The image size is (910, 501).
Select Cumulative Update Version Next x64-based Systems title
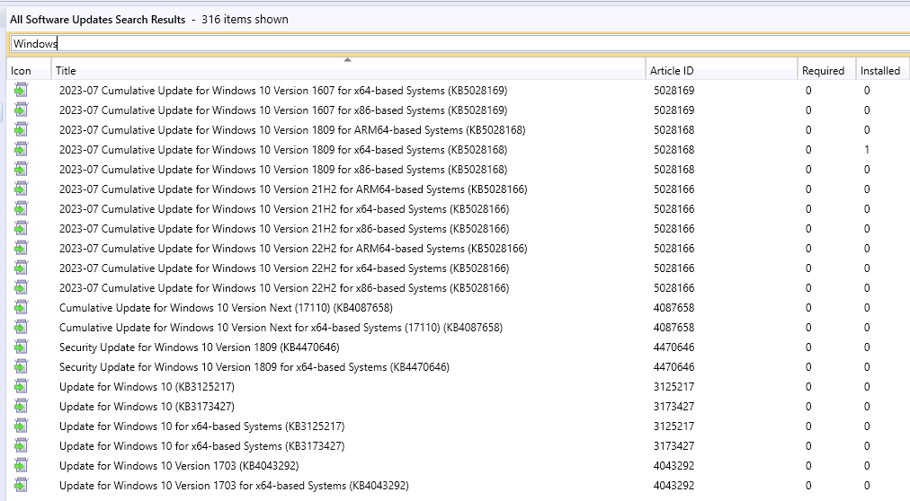click(281, 327)
